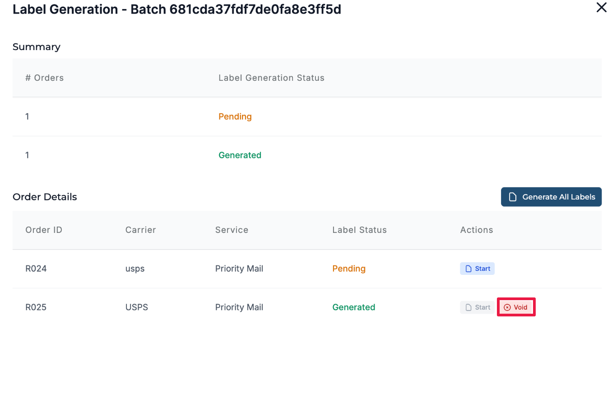Image resolution: width=612 pixels, height=399 pixels.
Task: Click the Pending status in Summary table
Action: (235, 116)
